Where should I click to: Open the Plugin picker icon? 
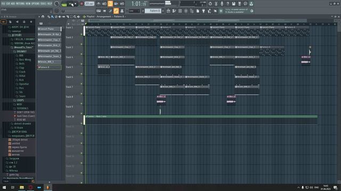point(204,11)
